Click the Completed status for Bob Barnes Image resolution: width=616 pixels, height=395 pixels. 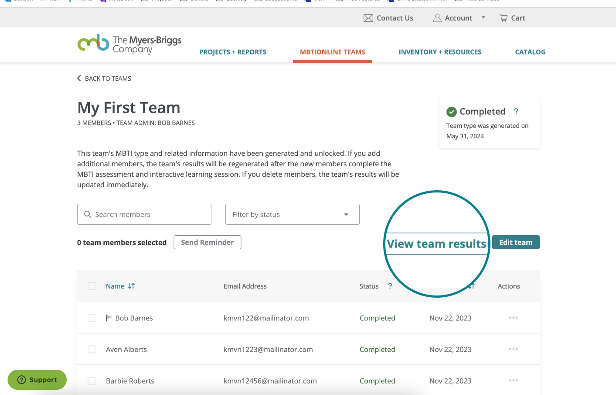point(378,318)
